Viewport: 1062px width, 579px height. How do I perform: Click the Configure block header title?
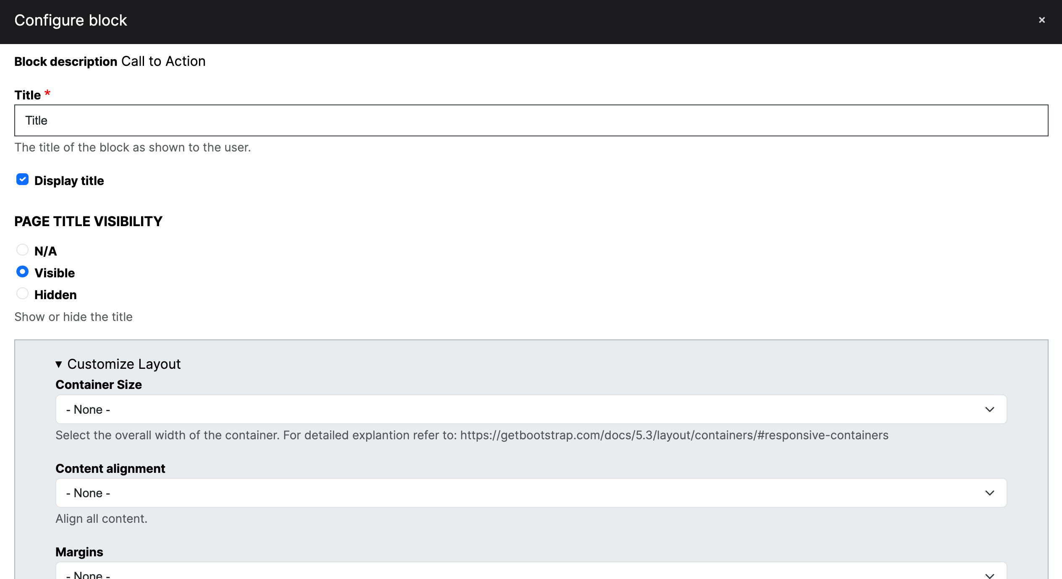[x=71, y=20]
